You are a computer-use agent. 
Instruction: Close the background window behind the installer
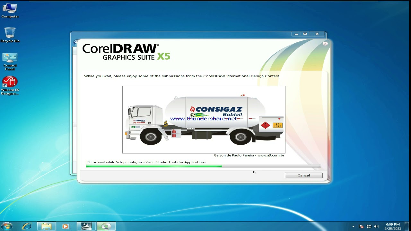[x=317, y=34]
